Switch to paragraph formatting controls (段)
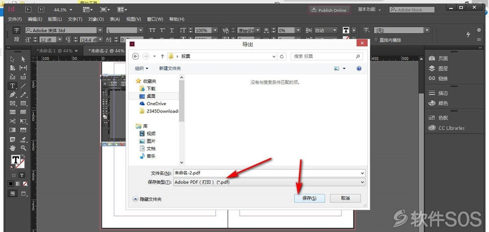Screen dimensions: 489x232 coord(17,39)
